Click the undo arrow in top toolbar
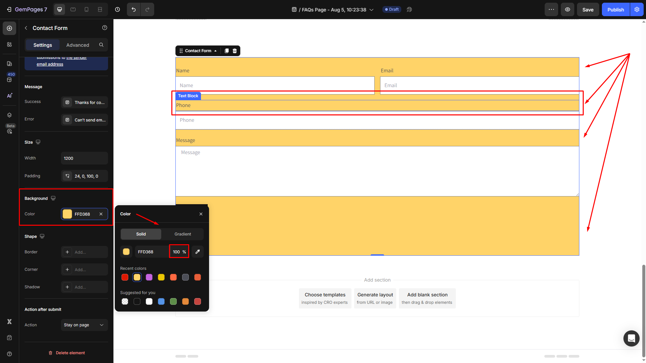Screen dimensions: 646x363 click(x=134, y=9)
